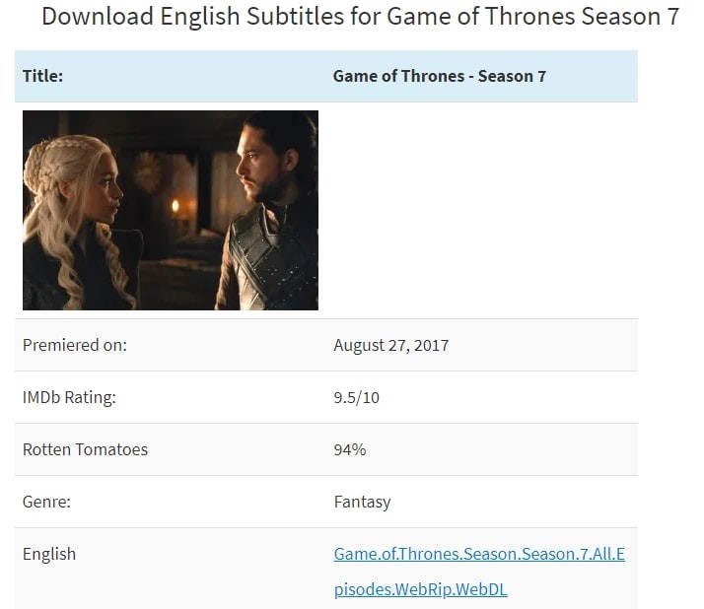This screenshot has width=704, height=609.
Task: Select the "August 27, 2017" premiere date
Action: [390, 345]
